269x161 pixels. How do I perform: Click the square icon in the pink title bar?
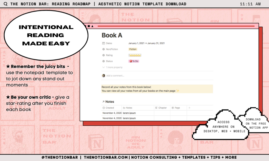[x=89, y=26]
